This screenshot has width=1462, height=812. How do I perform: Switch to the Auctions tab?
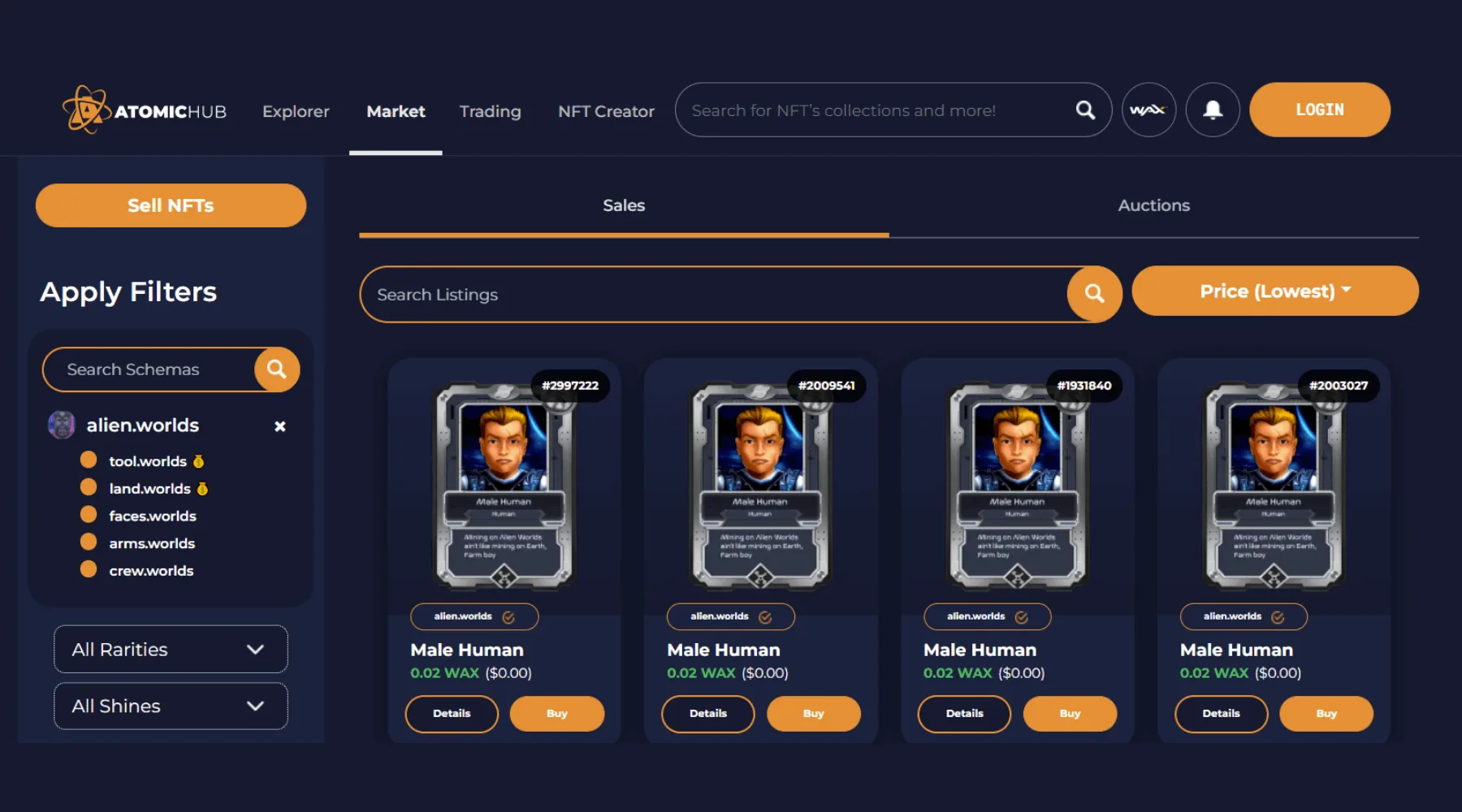(1153, 205)
